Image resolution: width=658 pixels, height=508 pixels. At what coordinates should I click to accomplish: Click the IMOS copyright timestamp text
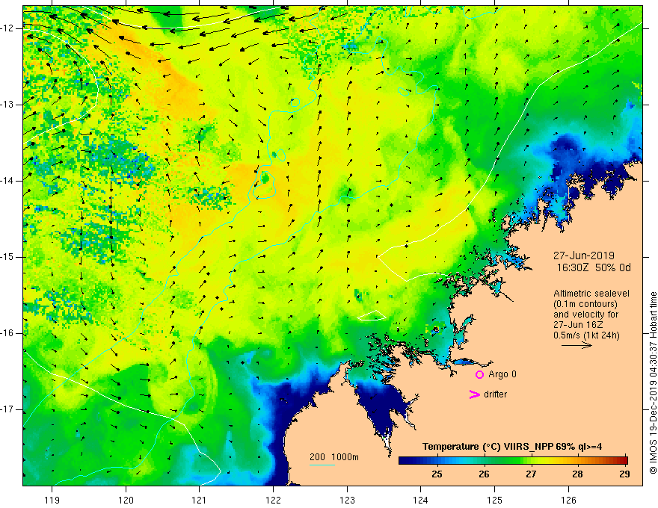[x=653, y=383]
